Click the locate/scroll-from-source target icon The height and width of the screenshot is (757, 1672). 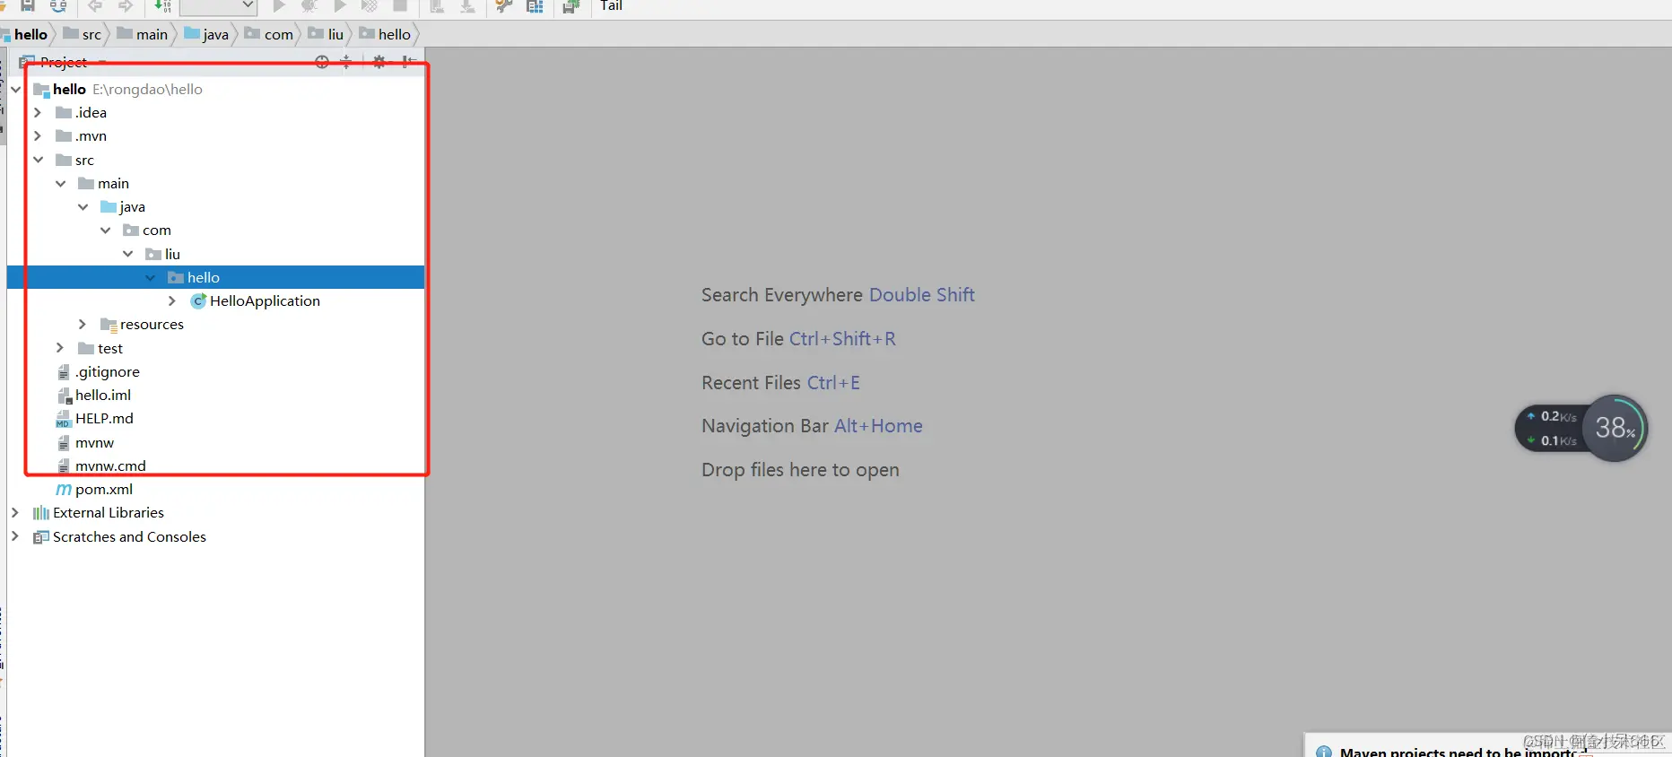click(x=322, y=62)
